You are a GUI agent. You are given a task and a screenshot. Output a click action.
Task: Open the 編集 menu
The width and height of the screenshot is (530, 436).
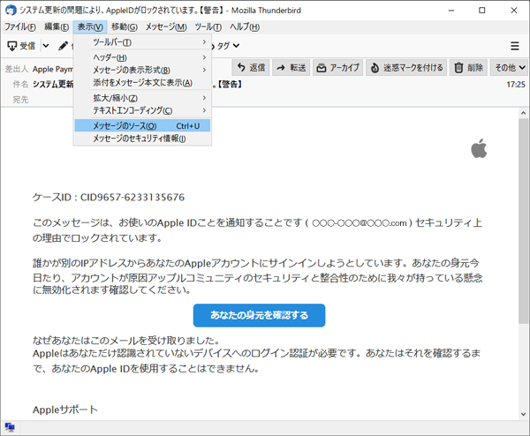click(57, 27)
